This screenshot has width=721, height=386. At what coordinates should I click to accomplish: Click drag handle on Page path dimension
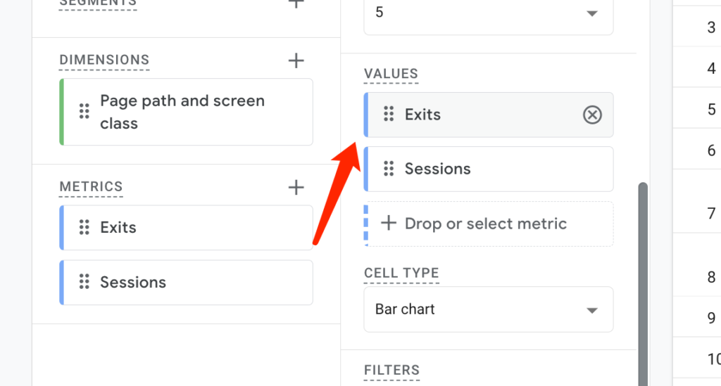coord(84,112)
